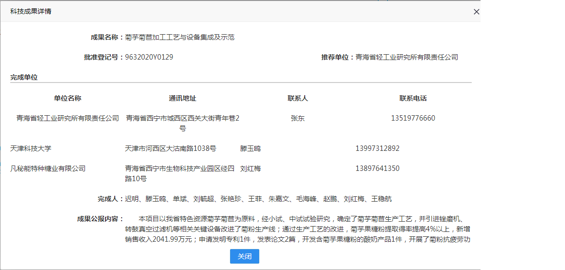Select the achievement name 菊芋菊苣加工工艺与设备集成及示范
This screenshot has height=270, width=565.
(180, 37)
